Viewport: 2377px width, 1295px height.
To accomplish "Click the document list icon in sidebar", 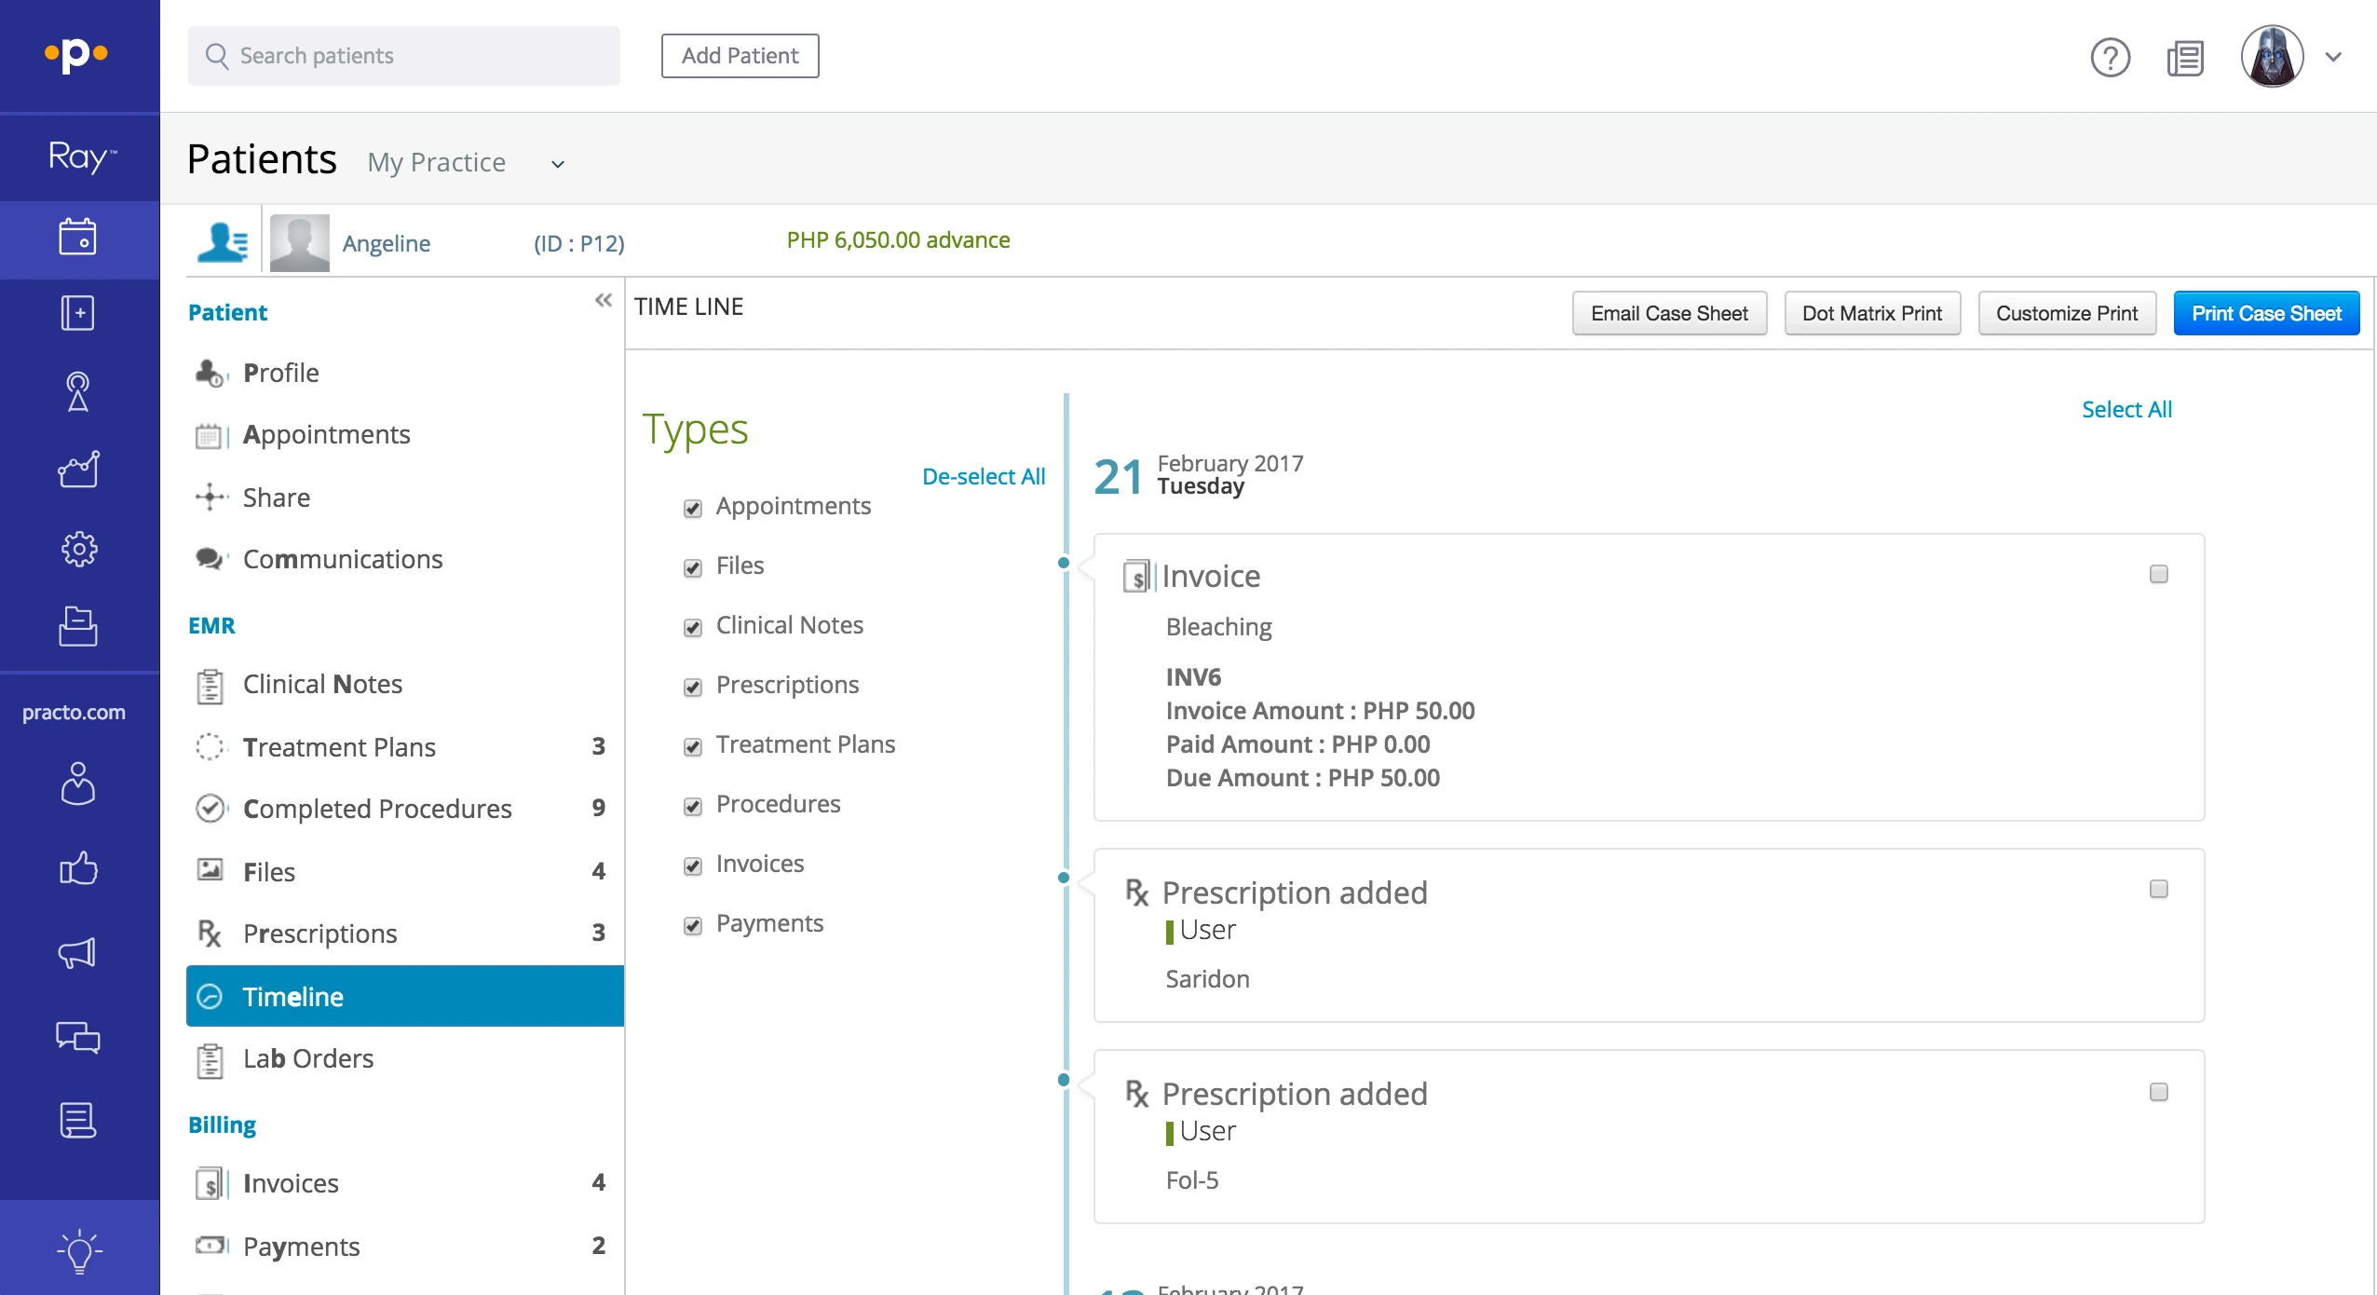I will [x=78, y=1121].
